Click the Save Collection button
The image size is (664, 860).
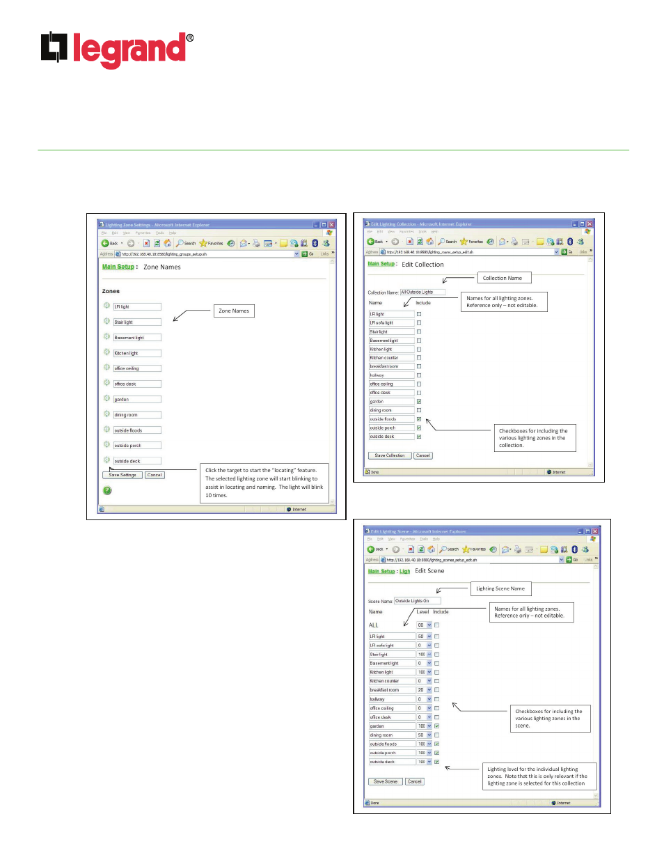click(x=389, y=455)
